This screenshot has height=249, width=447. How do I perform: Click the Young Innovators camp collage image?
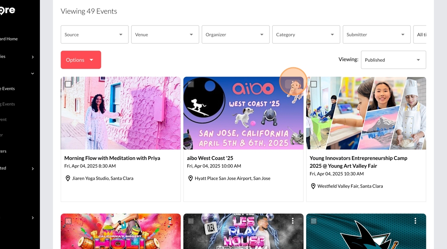coord(366,113)
